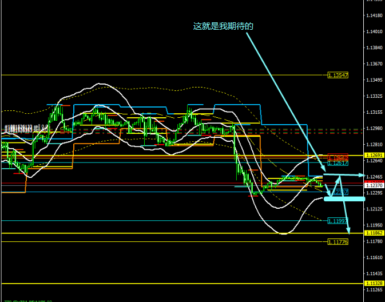This screenshot has height=302, width=385.
Task: Click the 1.13547 price level label
Action: 338,75
